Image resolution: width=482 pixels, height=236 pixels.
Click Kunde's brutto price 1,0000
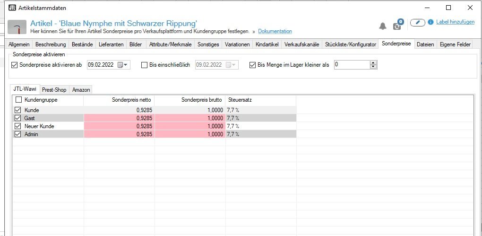(x=215, y=110)
